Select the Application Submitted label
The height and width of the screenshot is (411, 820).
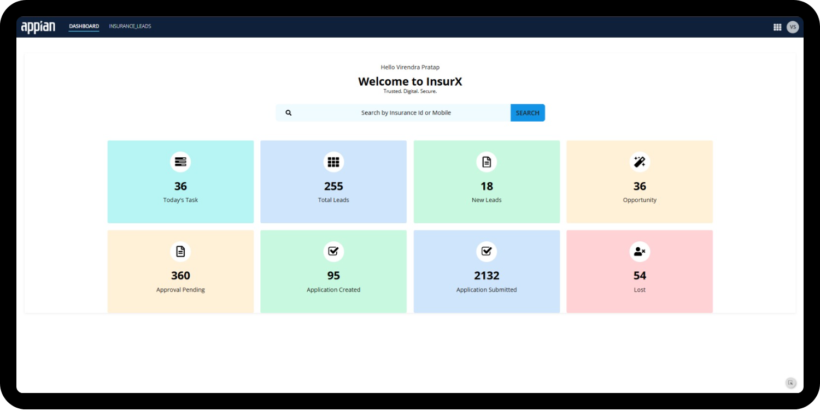click(487, 290)
